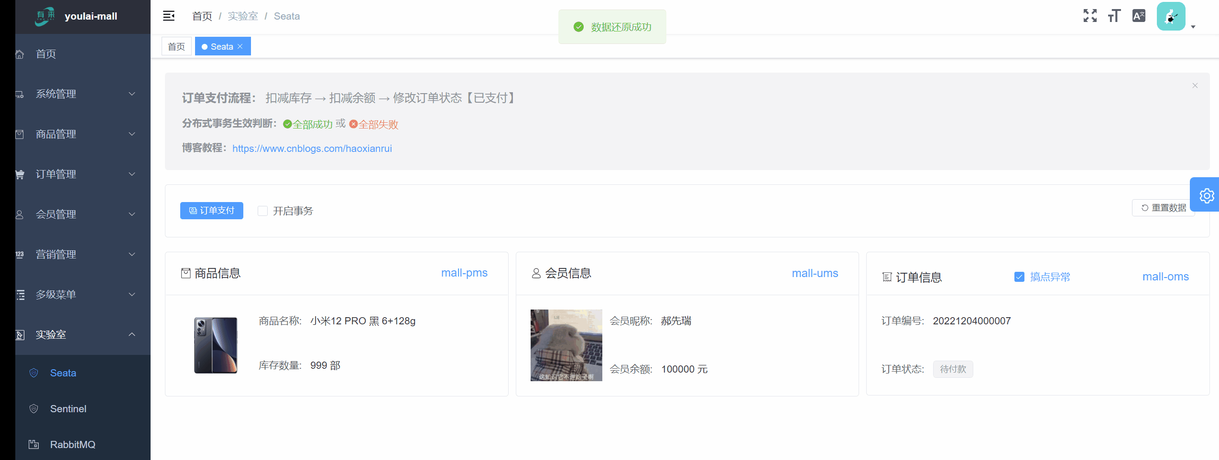Click the 商品信息 card header icon
Screen dimensions: 1219x460
186,273
